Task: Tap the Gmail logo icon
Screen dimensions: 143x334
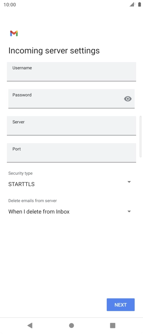Action: 14,34
